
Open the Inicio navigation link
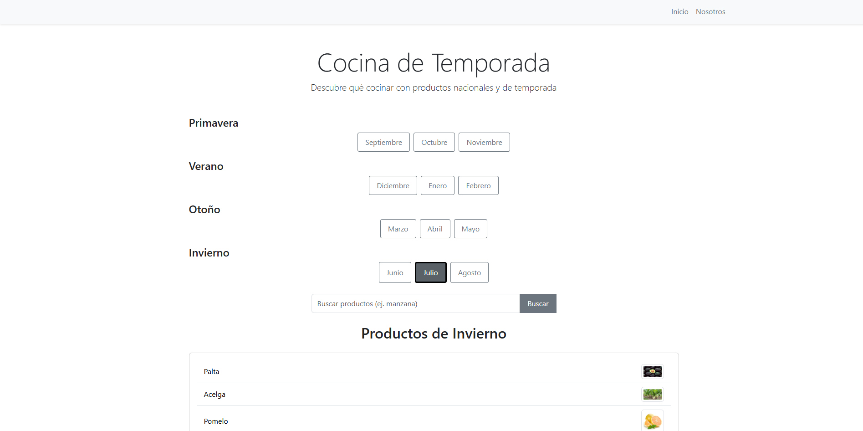point(679,12)
